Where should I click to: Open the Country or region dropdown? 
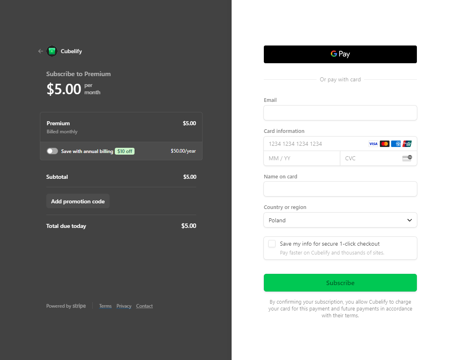tap(340, 220)
